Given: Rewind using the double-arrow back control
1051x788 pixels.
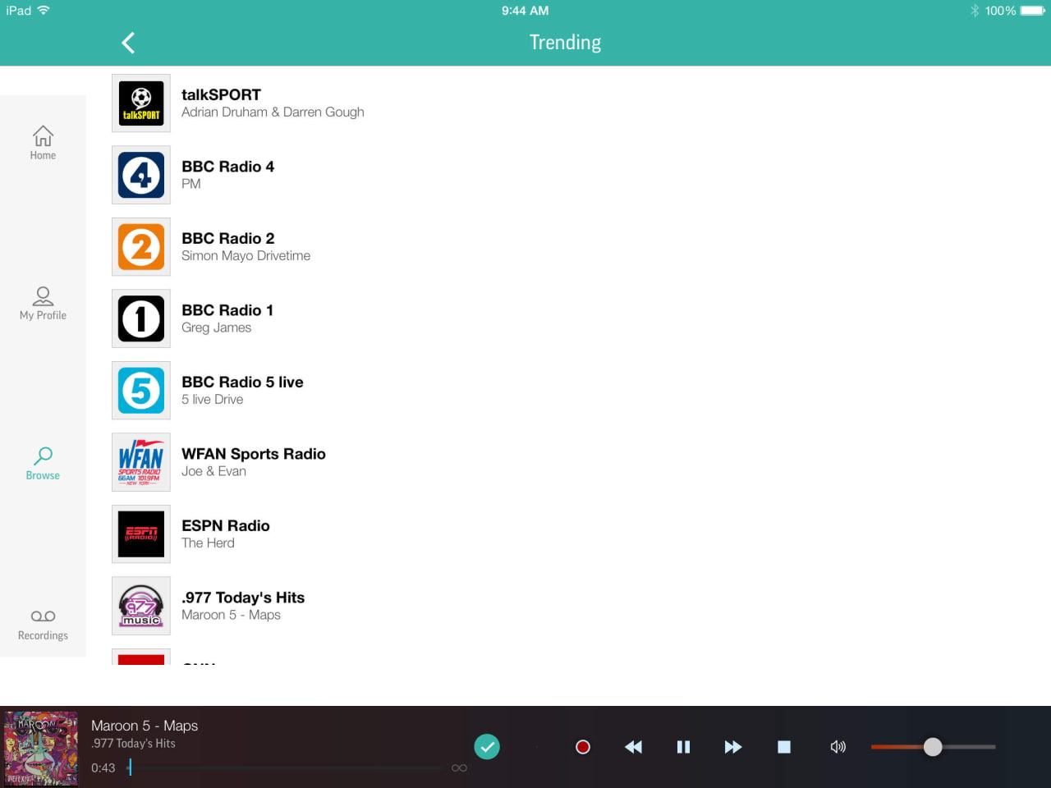Looking at the screenshot, I should 633,747.
